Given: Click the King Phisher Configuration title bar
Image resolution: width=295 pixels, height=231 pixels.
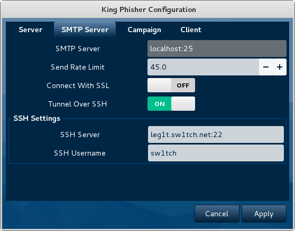Looking at the screenshot, I should coord(149,9).
